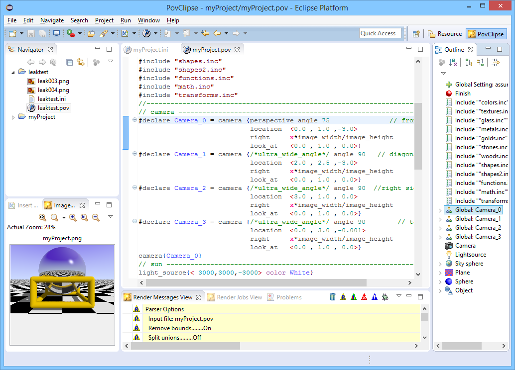This screenshot has height=370, width=515.
Task: Close the Outline view
Action: click(471, 50)
